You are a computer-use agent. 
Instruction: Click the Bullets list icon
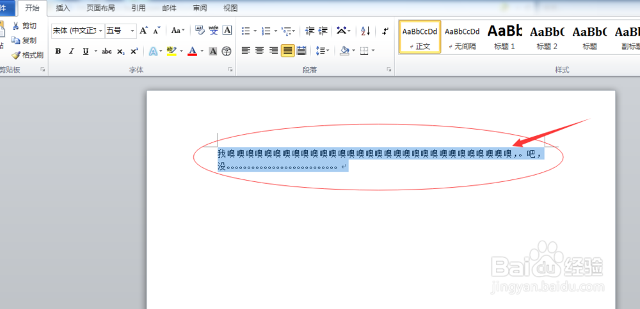tap(246, 31)
